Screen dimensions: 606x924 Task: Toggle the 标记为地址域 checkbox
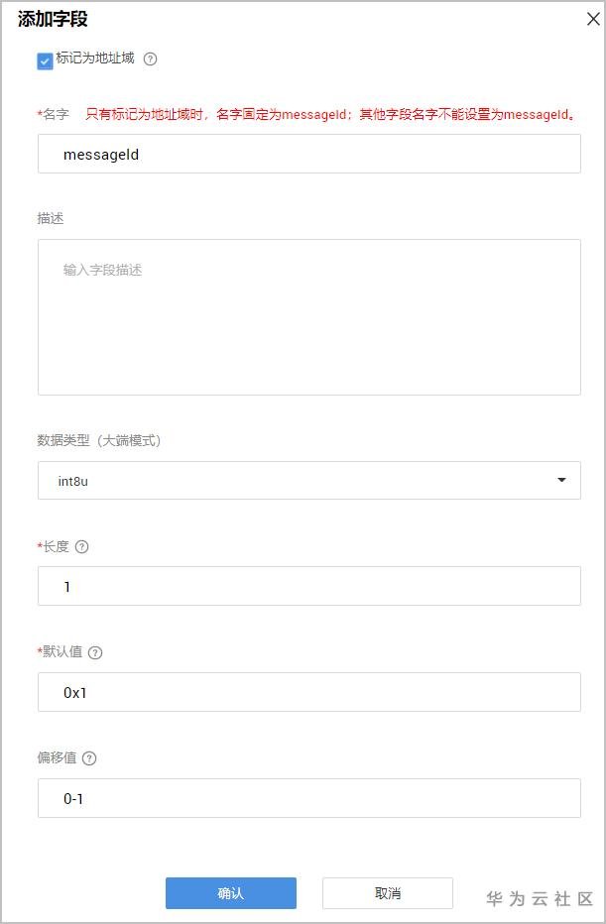(x=45, y=61)
